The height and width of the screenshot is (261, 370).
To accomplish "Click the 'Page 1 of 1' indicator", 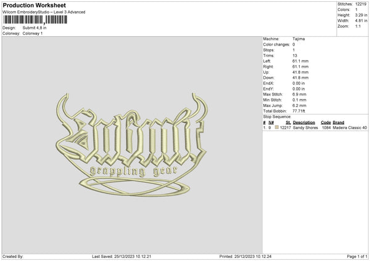I will coord(357,257).
